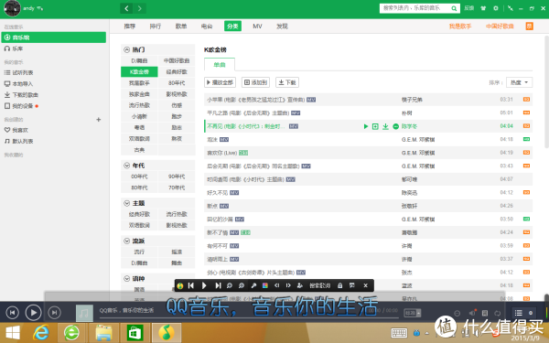Go forward with the right navigation arrow

click(x=140, y=8)
